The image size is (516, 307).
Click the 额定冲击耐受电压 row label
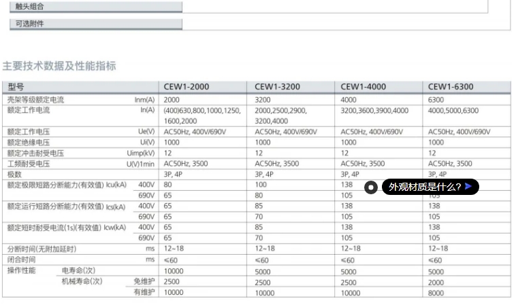(x=35, y=153)
